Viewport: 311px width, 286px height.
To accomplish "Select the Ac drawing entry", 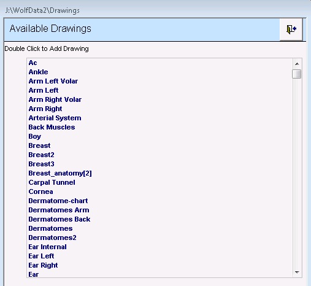I will [x=33, y=63].
